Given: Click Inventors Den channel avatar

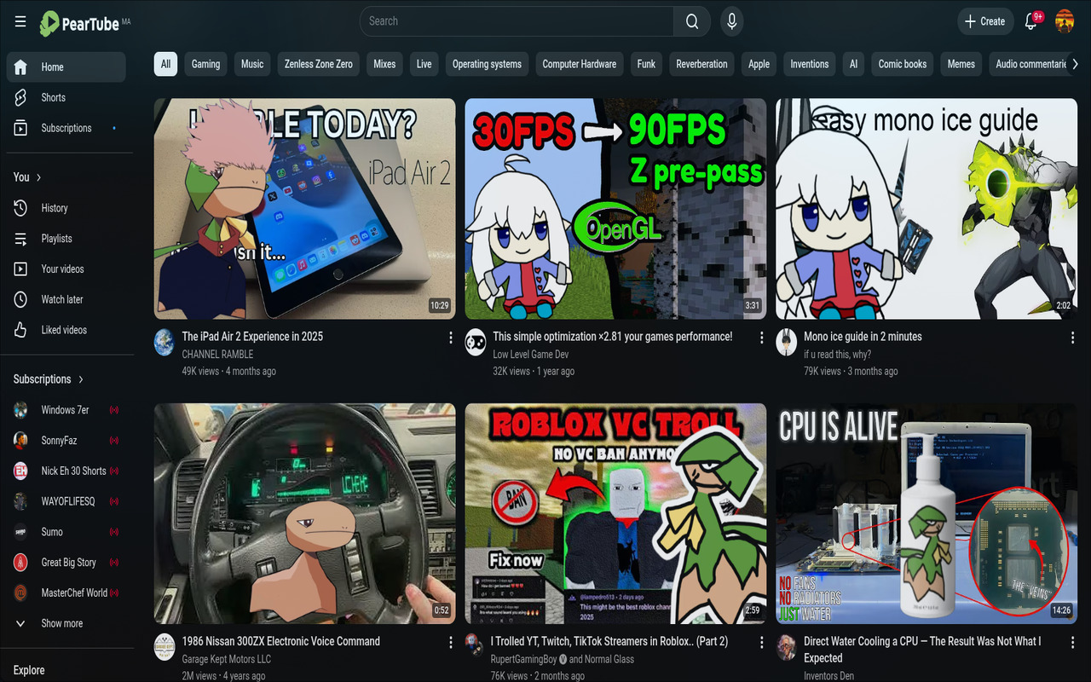Looking at the screenshot, I should [x=787, y=647].
